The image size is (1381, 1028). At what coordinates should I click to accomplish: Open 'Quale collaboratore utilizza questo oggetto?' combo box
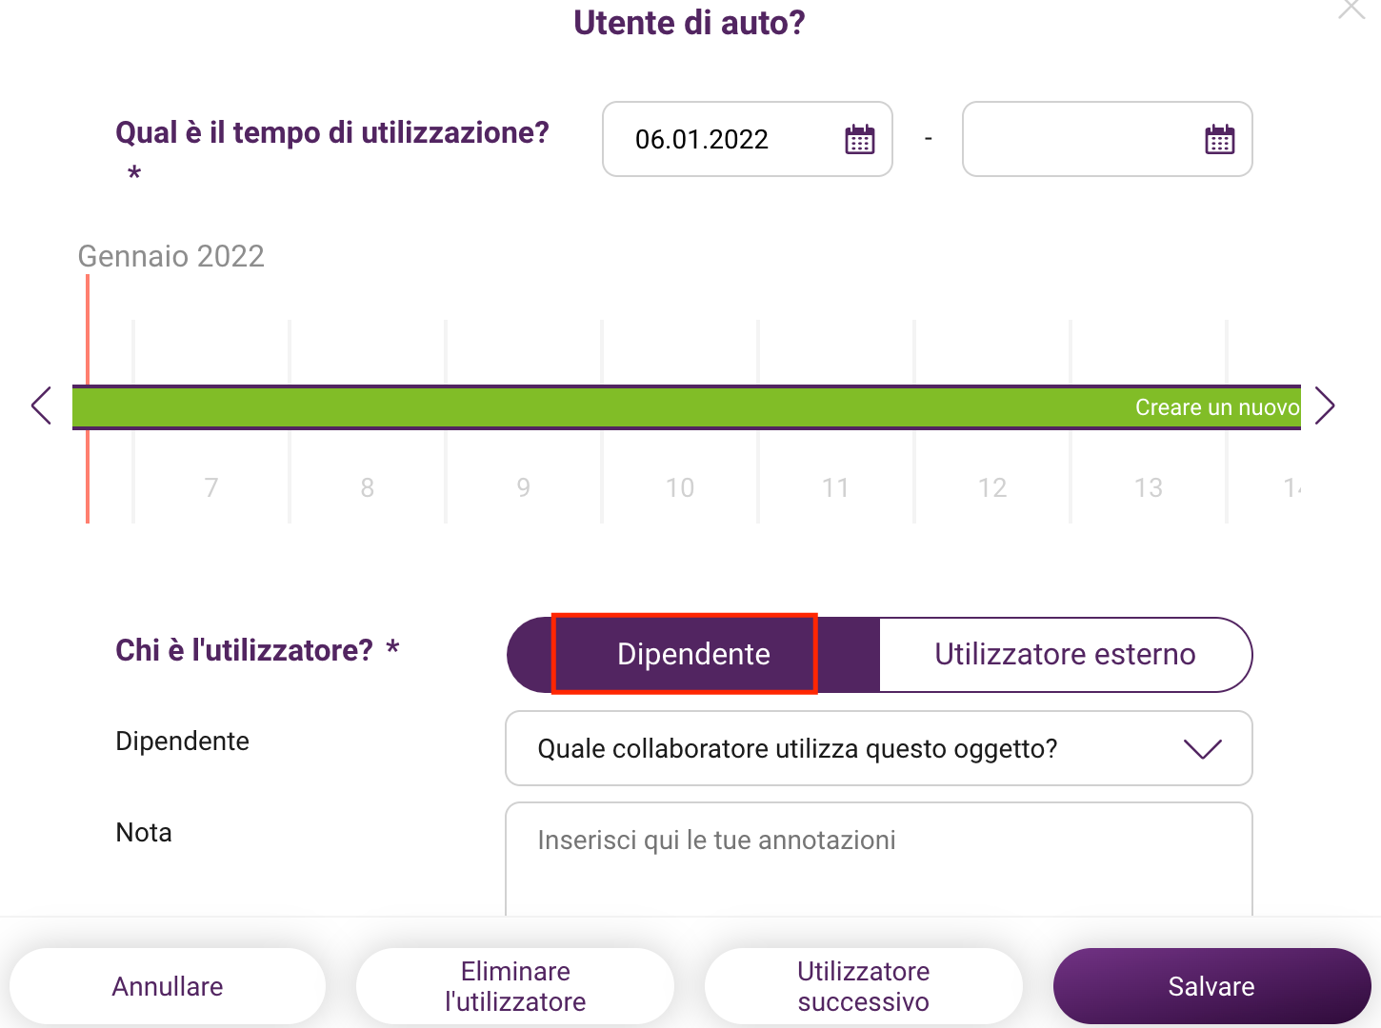[878, 748]
